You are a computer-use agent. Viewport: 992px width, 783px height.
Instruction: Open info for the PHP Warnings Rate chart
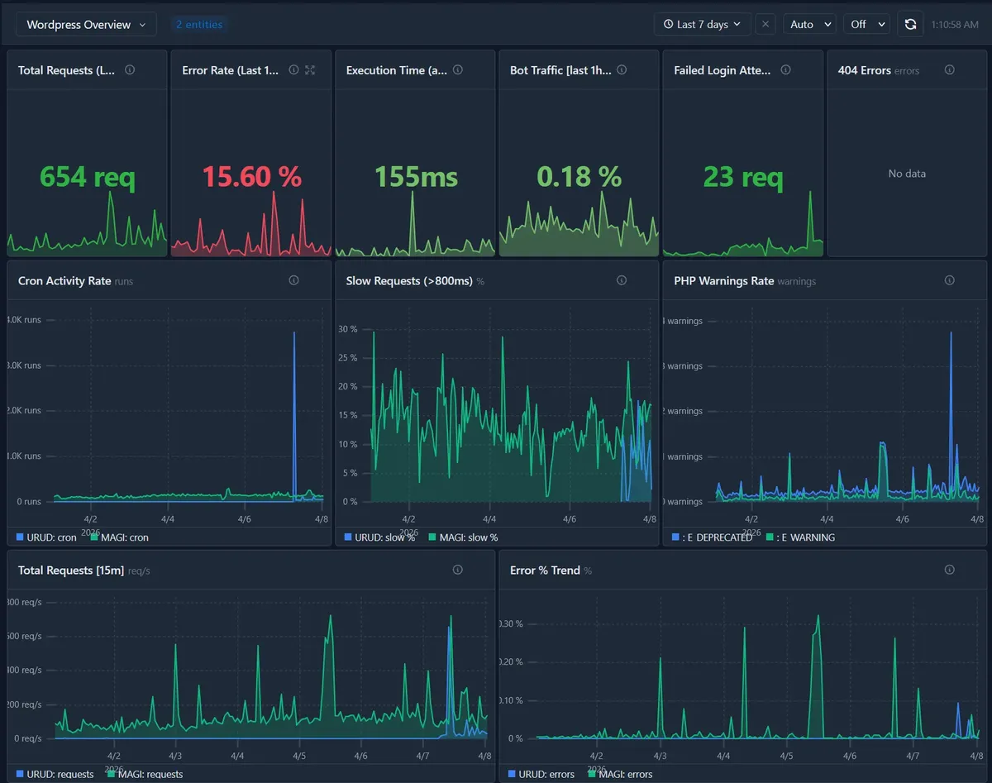(951, 280)
